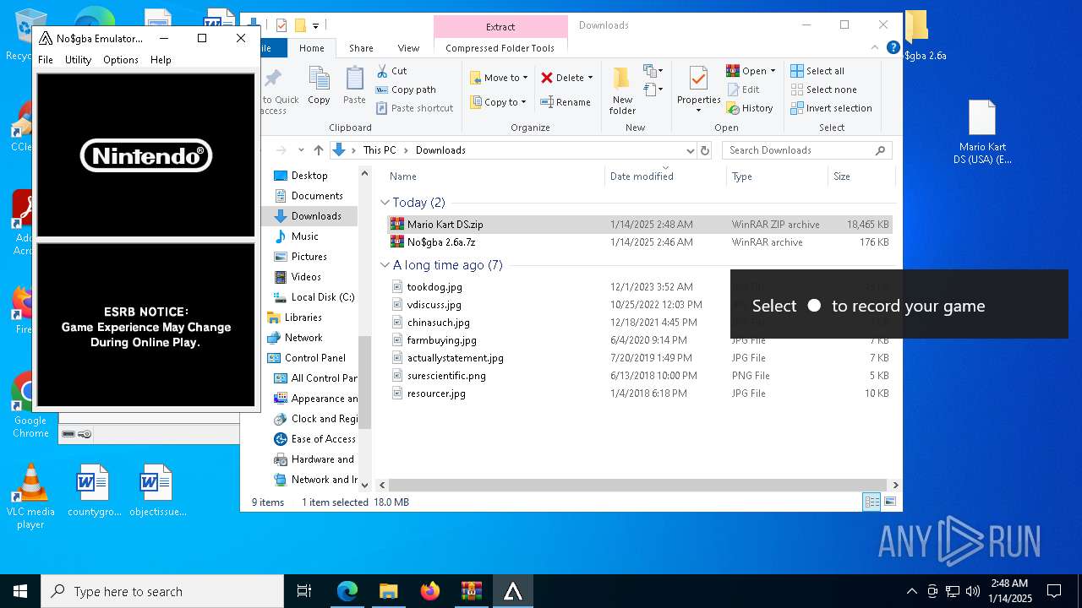Select Music in the navigation pane
The image size is (1082, 608).
click(304, 236)
